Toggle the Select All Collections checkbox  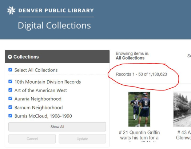(10, 70)
